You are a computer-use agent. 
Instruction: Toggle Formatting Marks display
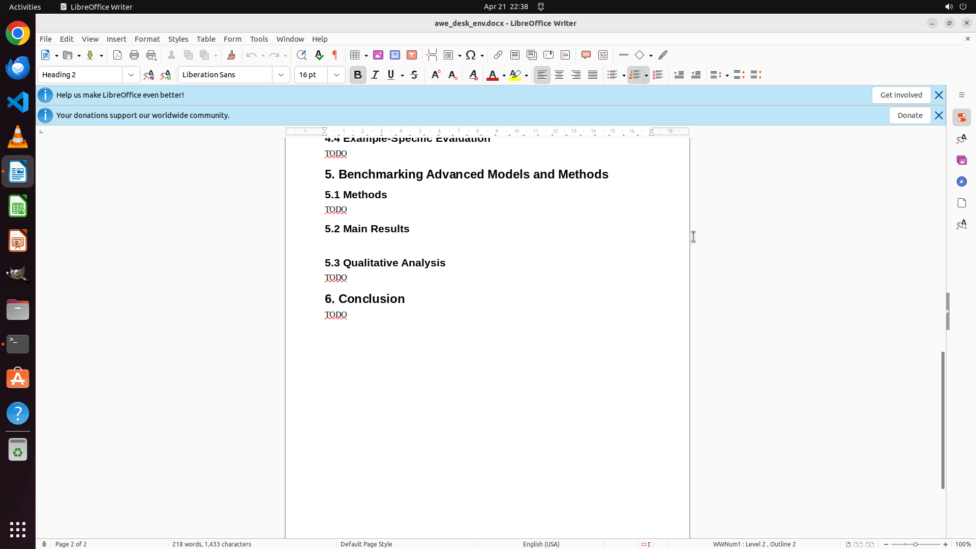click(x=335, y=55)
